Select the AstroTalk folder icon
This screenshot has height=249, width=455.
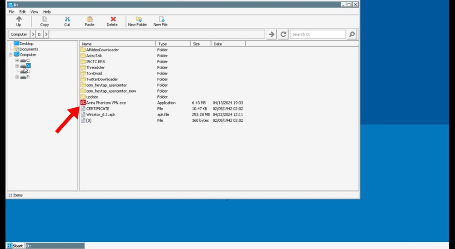pos(83,55)
